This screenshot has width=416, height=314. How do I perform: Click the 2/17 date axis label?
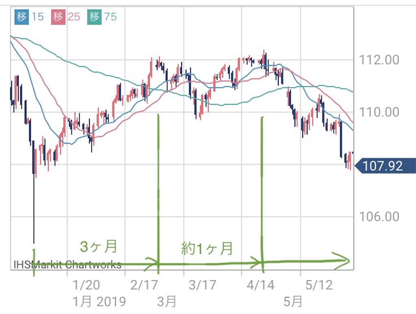(144, 285)
